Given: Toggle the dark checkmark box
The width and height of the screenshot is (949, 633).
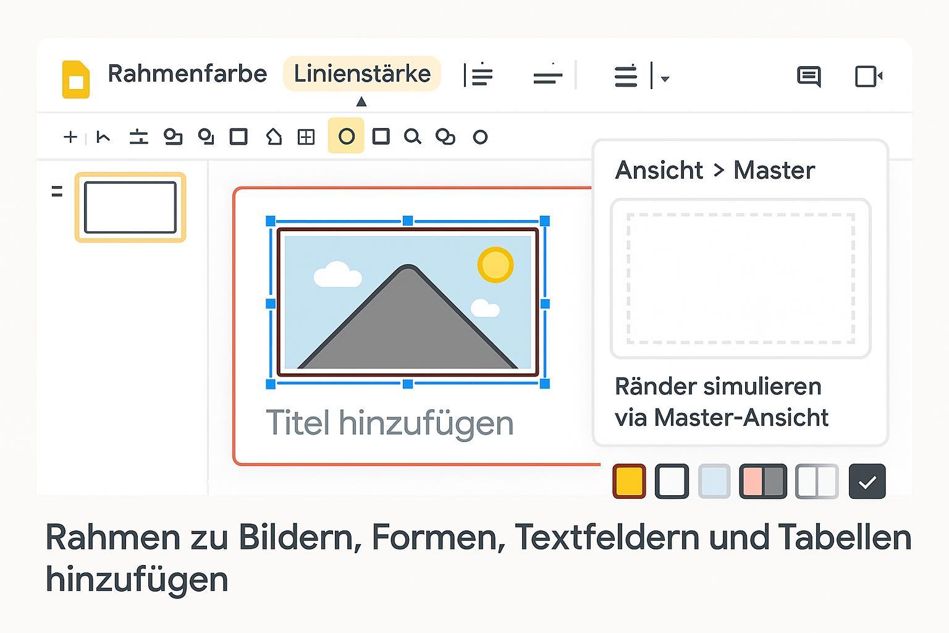Looking at the screenshot, I should [x=867, y=482].
